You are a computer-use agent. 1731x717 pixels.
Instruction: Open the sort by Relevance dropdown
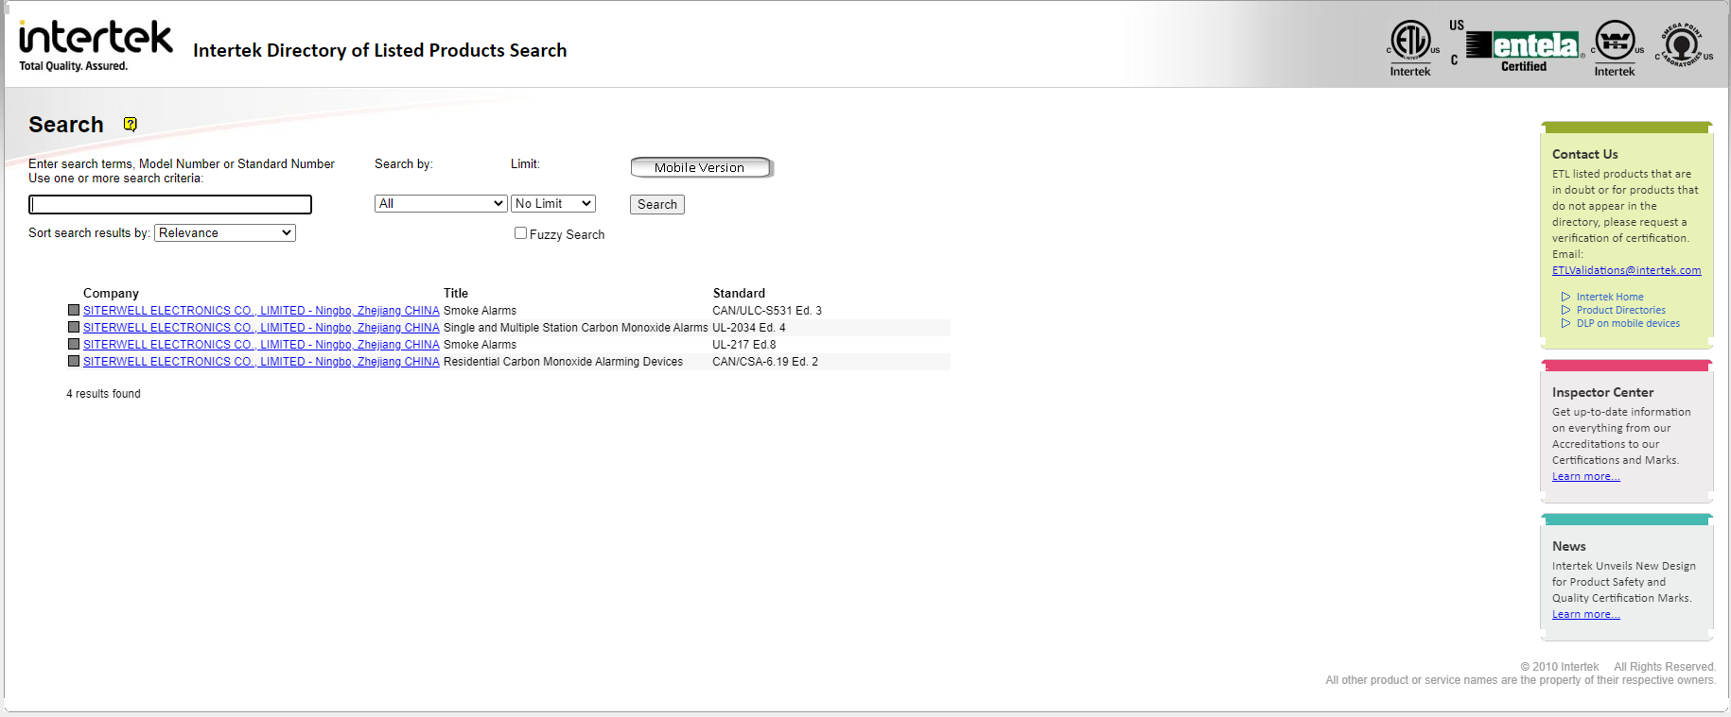pyautogui.click(x=225, y=232)
